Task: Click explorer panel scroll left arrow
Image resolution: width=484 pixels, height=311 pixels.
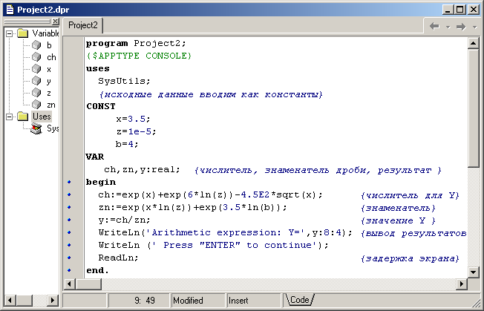Action: coord(10,300)
